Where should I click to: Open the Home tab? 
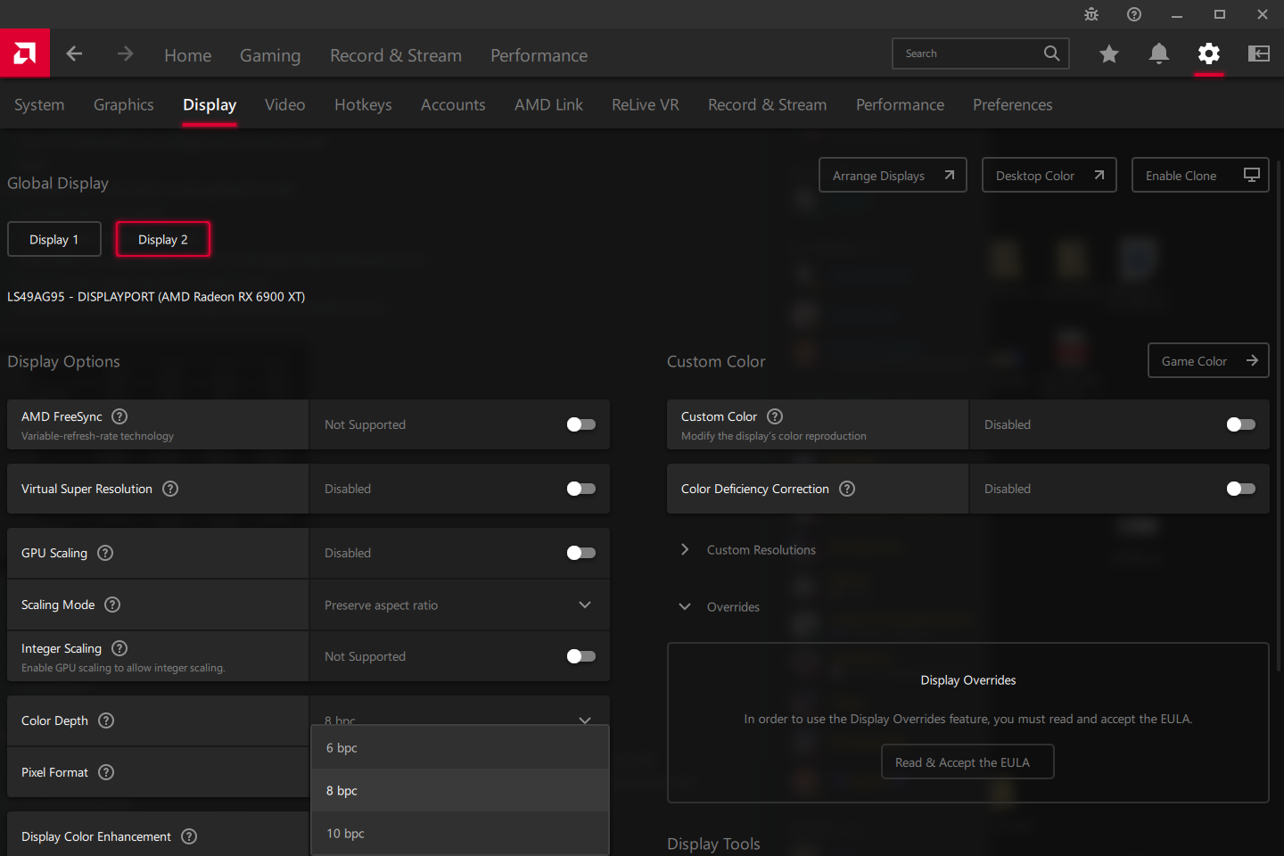point(187,55)
